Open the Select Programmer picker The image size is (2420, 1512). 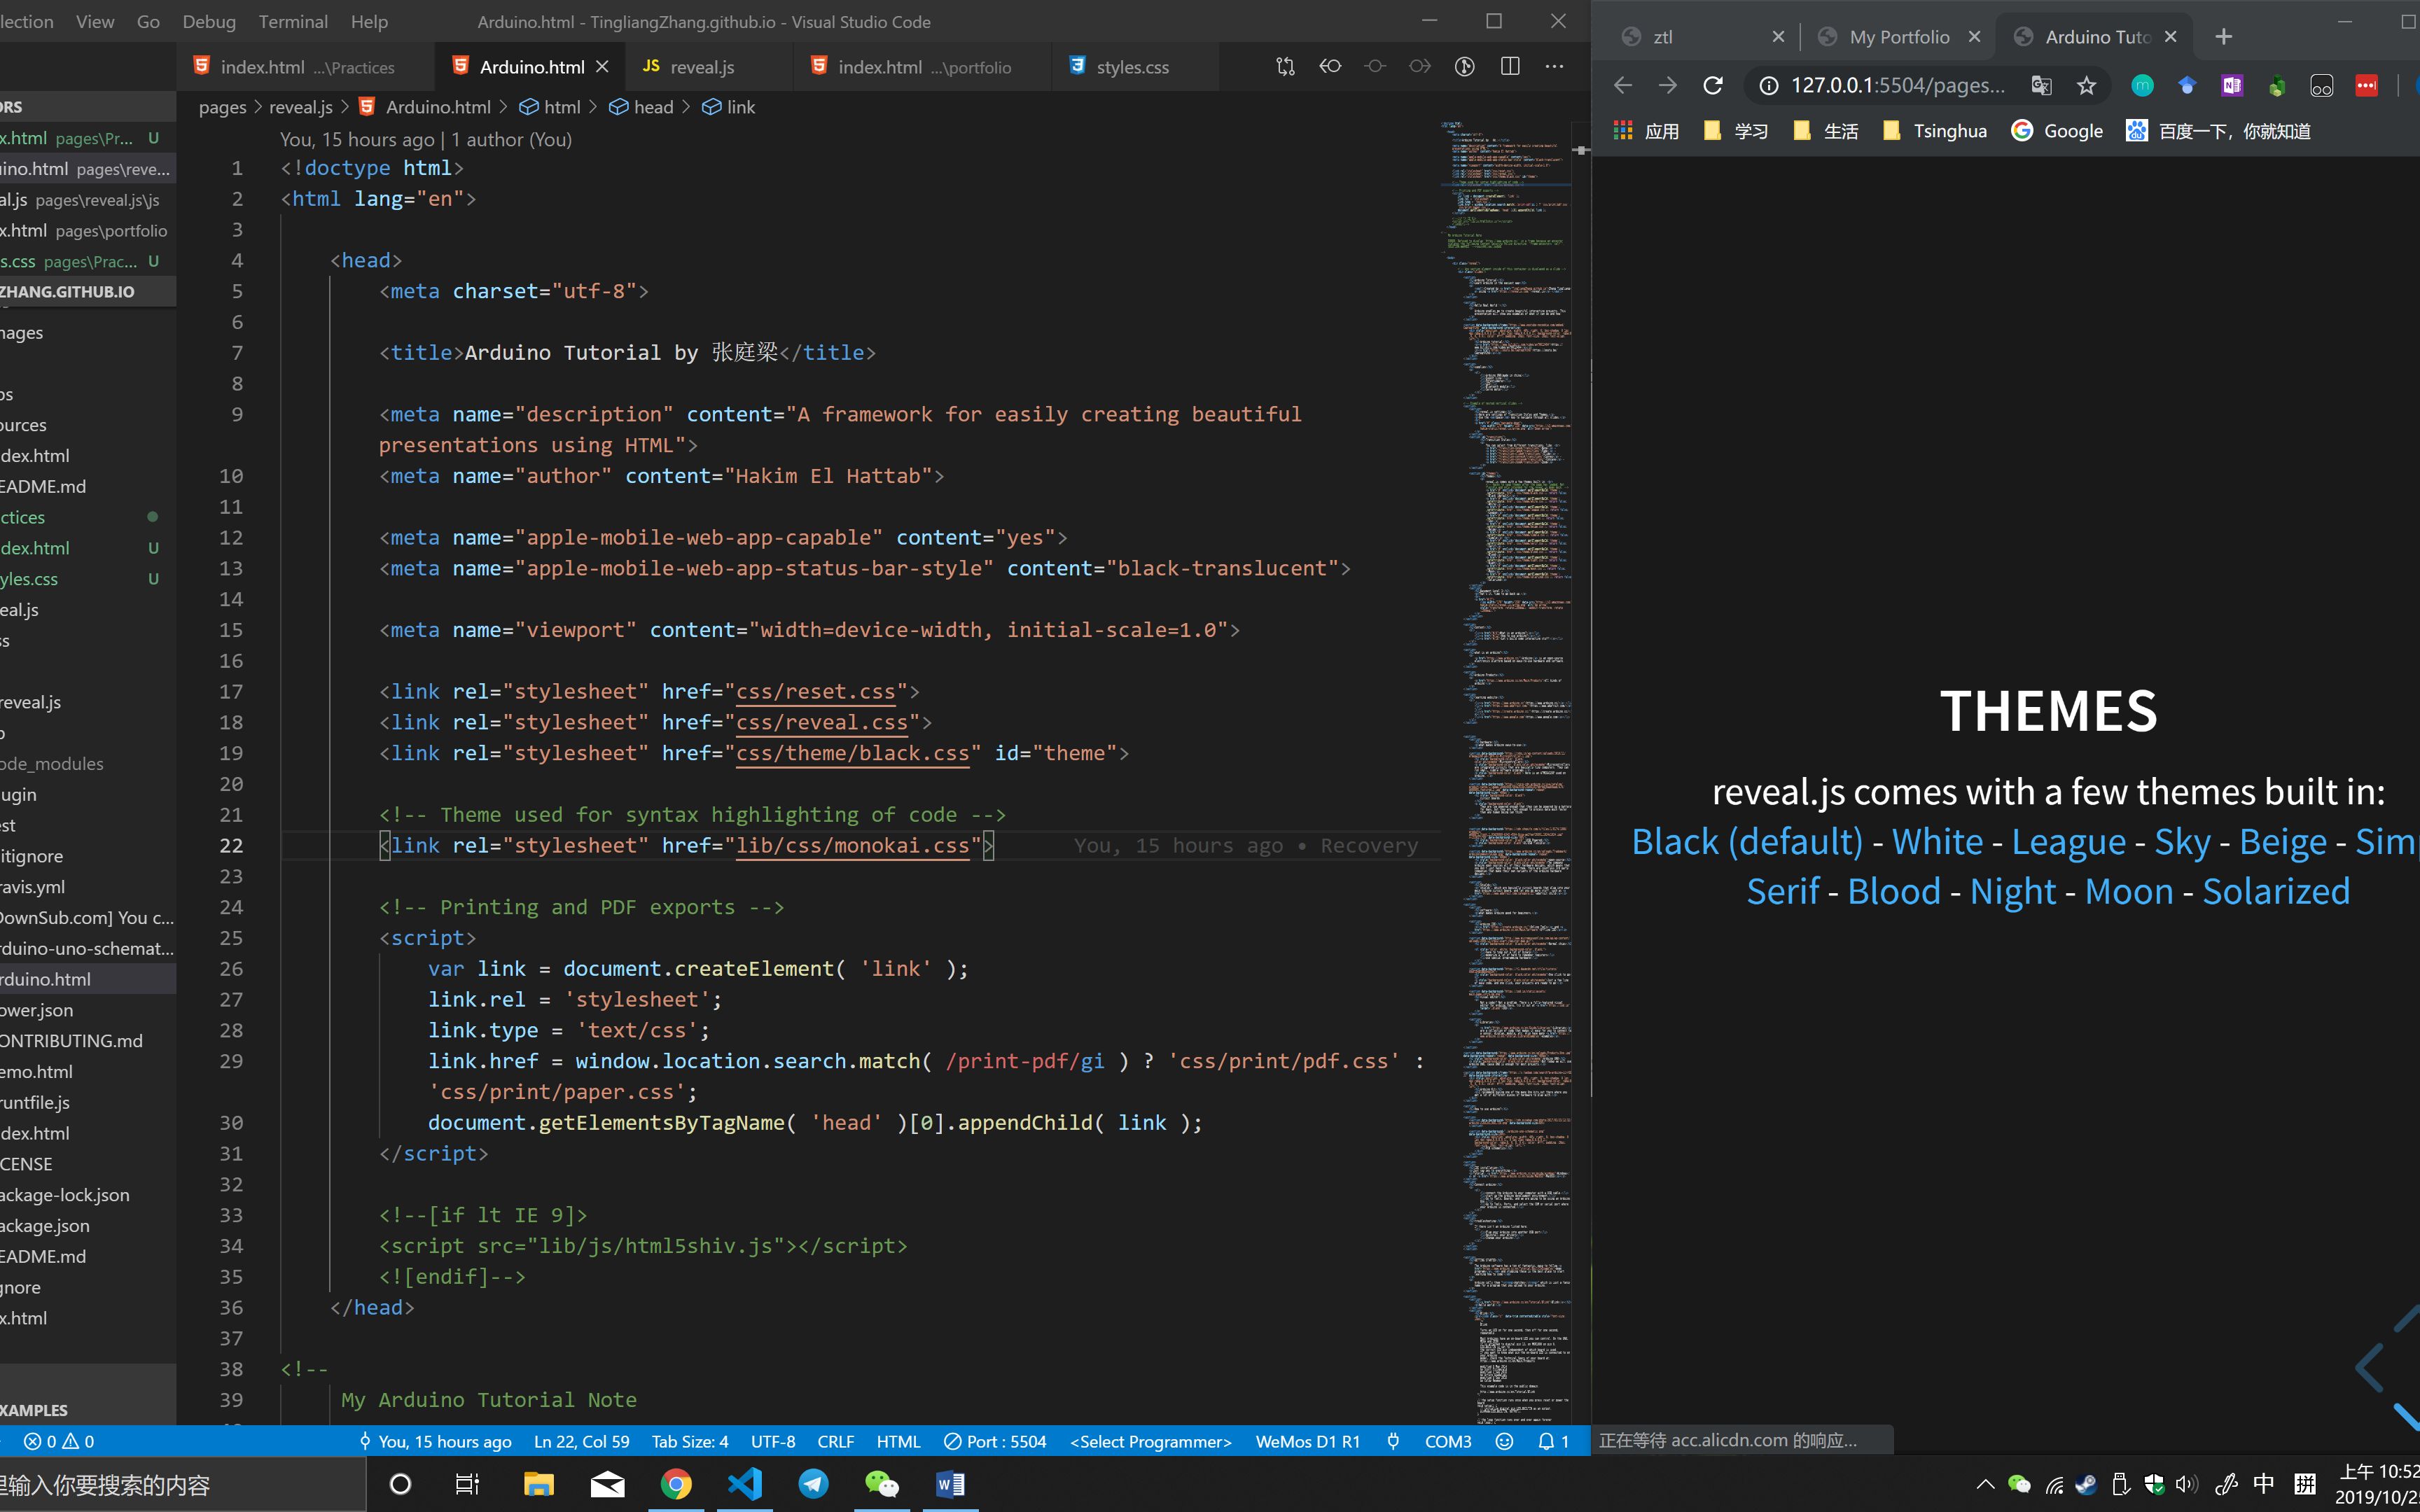tap(1150, 1441)
